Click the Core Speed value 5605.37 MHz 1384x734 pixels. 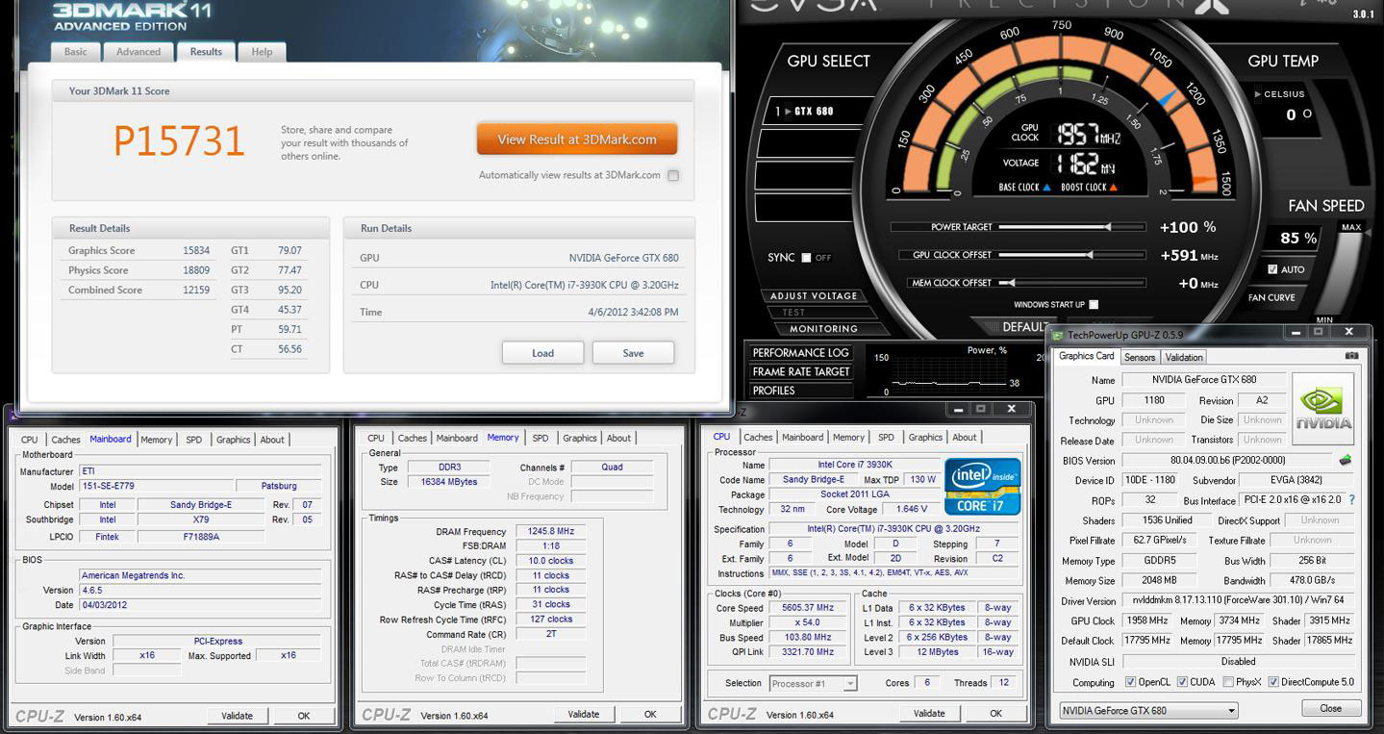coord(808,608)
